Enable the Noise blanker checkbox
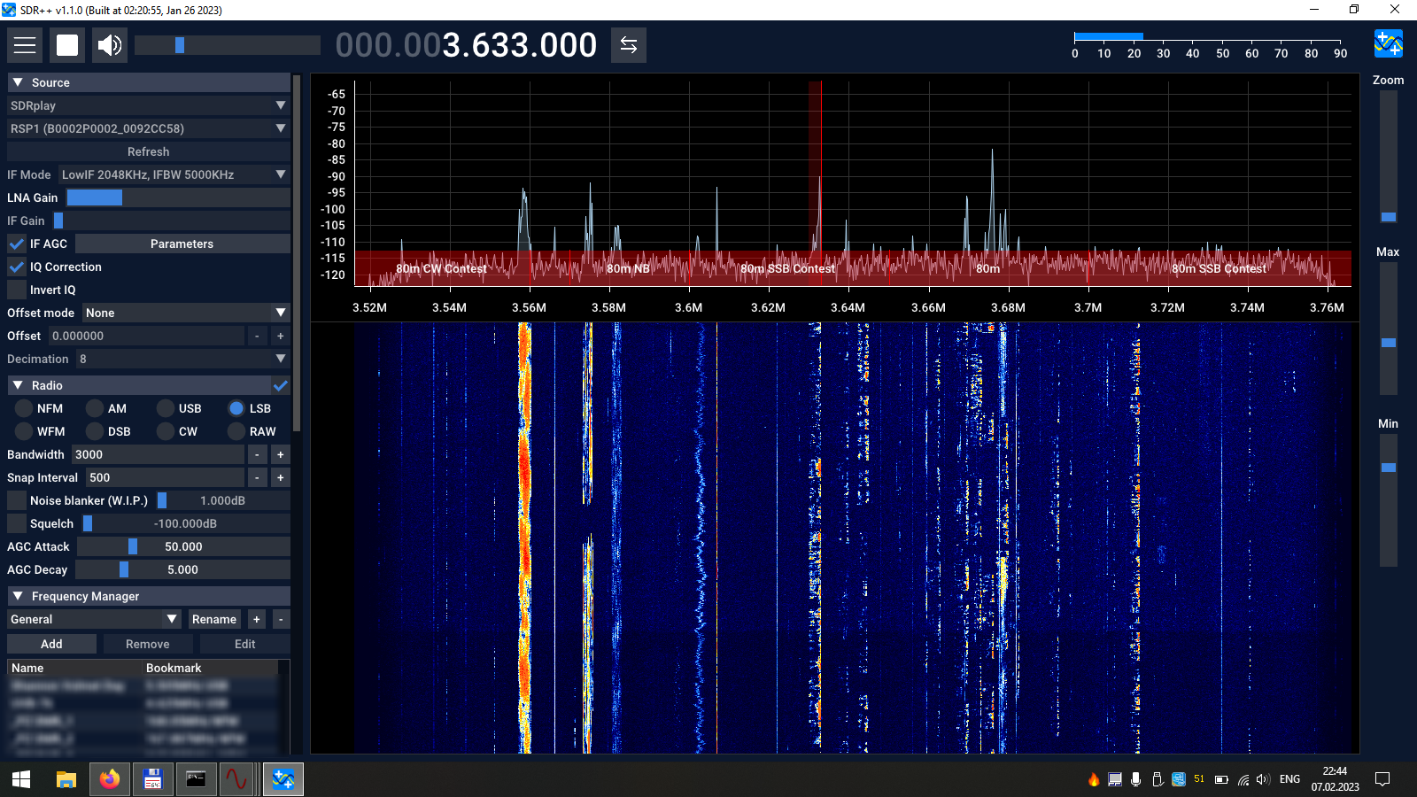Viewport: 1417px width, 797px height. click(x=17, y=500)
